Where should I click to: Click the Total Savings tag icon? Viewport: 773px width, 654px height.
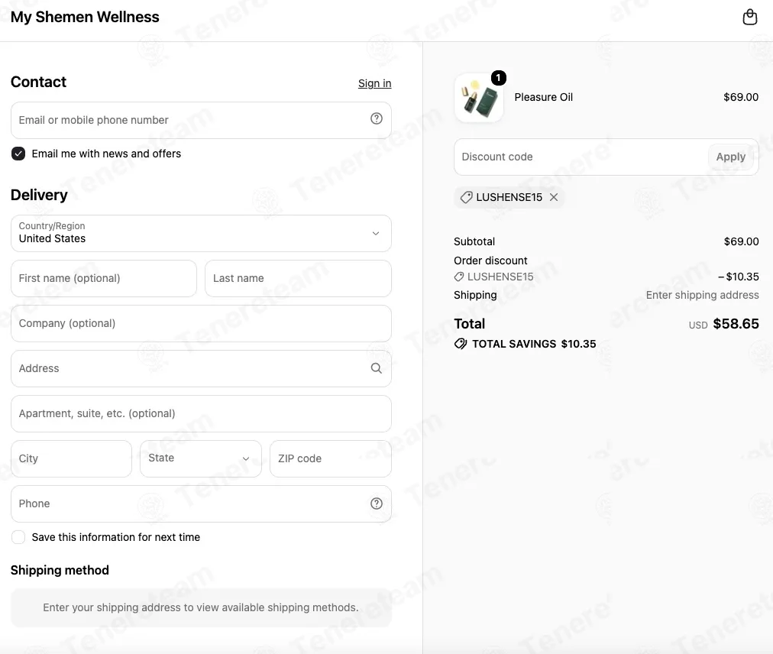click(x=461, y=344)
